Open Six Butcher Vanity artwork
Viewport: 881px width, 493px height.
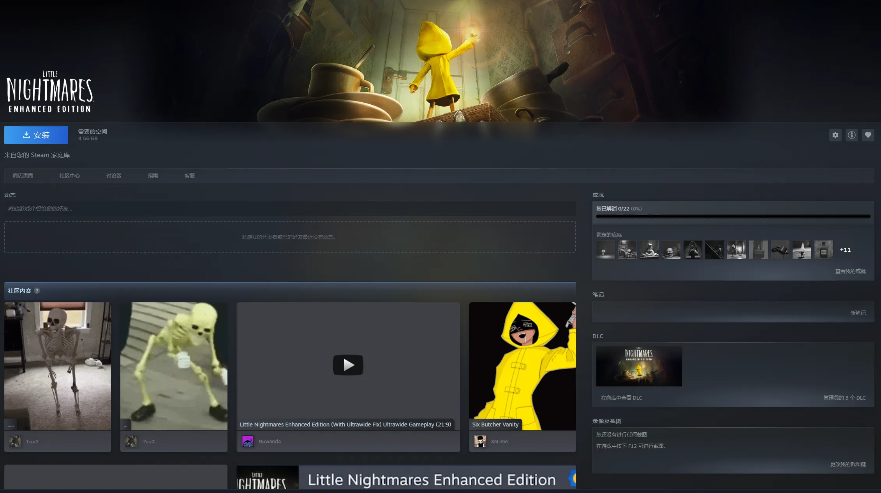coord(522,366)
